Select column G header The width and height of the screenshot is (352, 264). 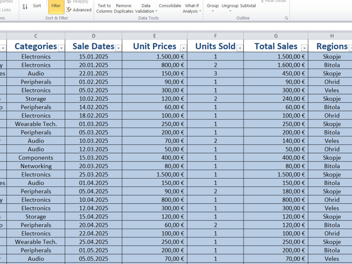(x=276, y=36)
